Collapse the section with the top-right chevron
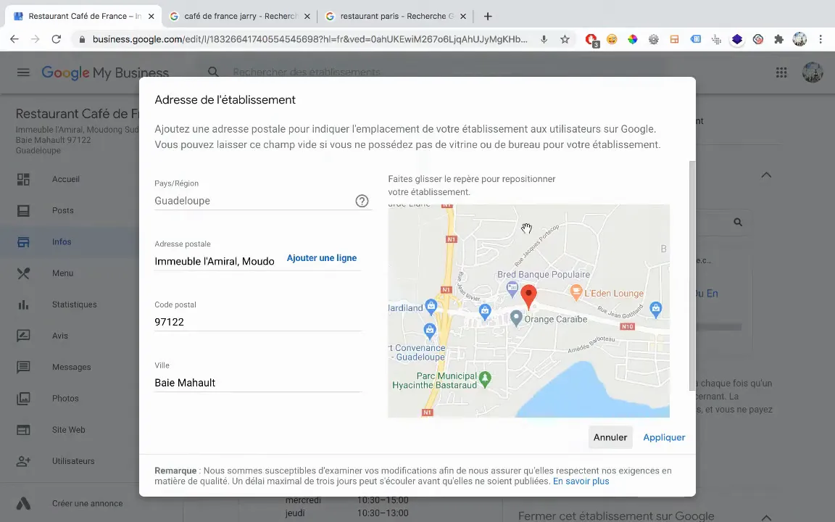Viewport: 835px width, 522px height. pos(766,175)
